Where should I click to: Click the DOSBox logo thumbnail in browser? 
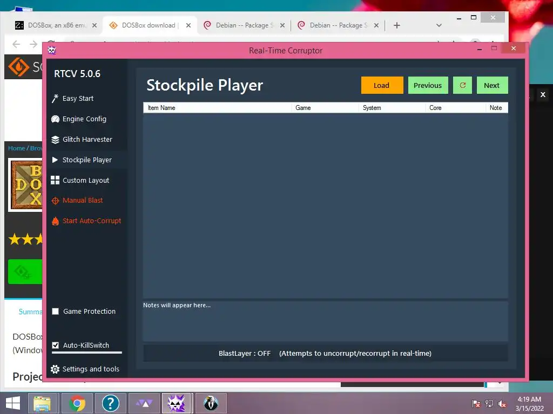click(x=26, y=185)
